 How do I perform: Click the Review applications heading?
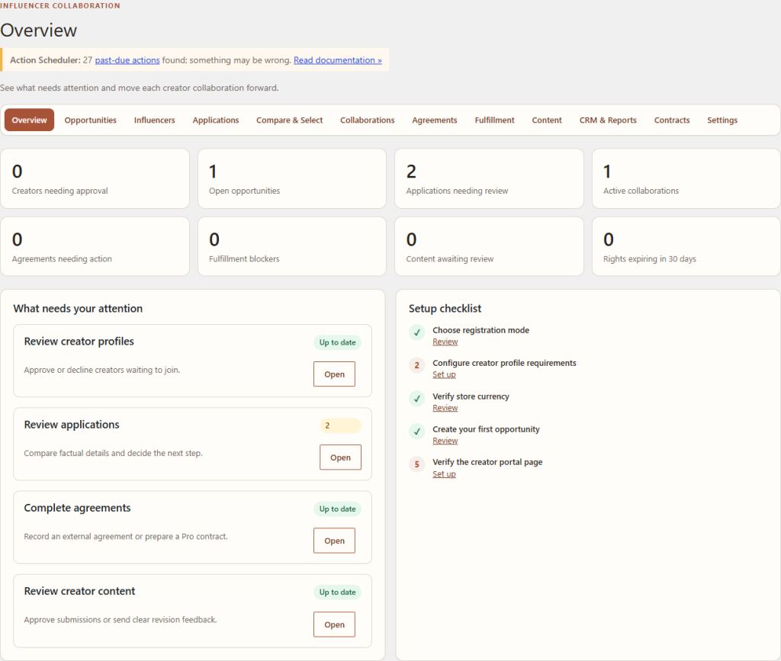click(72, 425)
